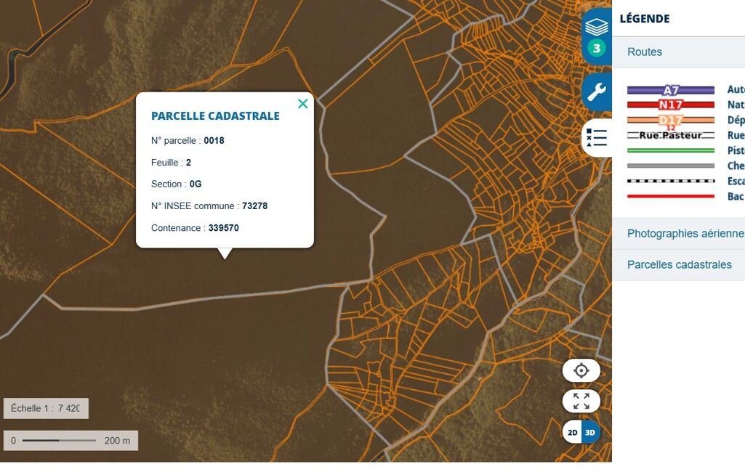Expand the Parcelles cadastrales legend section
The height and width of the screenshot is (472, 745).
pos(679,264)
